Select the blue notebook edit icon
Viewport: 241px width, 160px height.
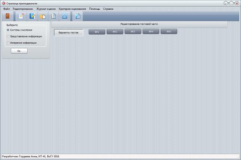[x=32, y=16]
